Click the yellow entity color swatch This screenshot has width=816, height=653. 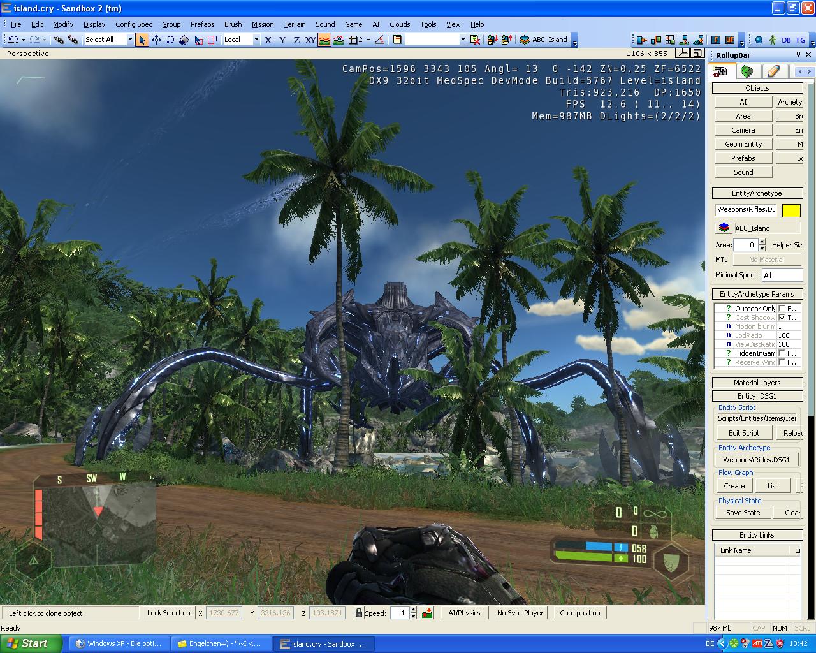tap(791, 210)
